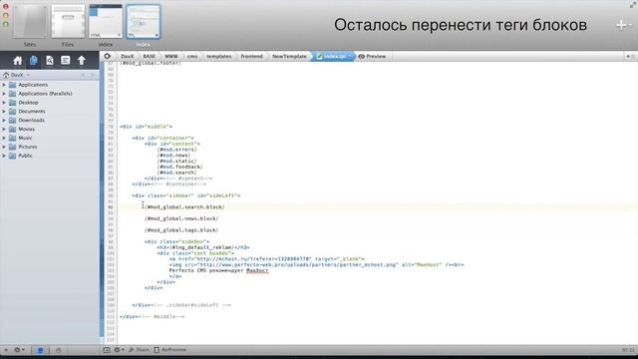Select the blue local files view button

pyautogui.click(x=40, y=350)
